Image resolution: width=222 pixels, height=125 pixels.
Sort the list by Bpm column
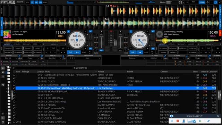195,72
